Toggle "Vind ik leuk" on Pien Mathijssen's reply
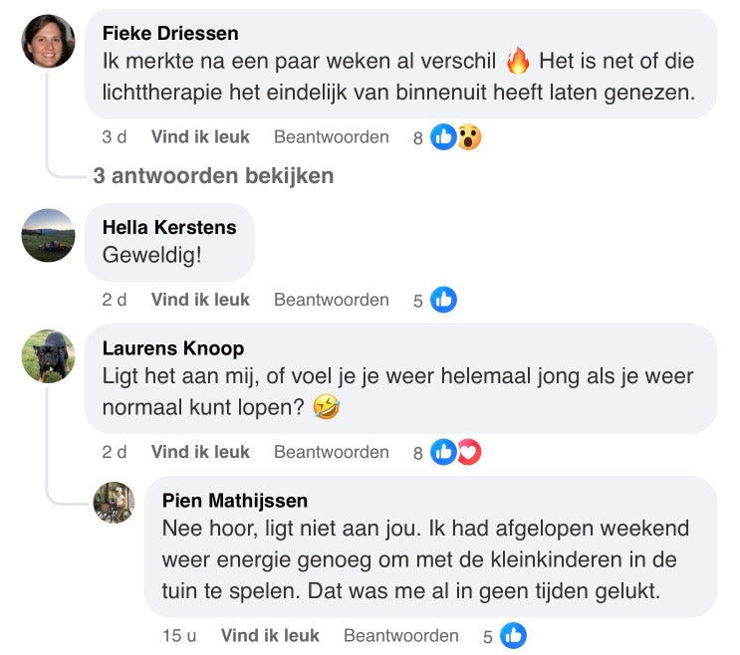The width and height of the screenshot is (740, 655). coord(270,635)
